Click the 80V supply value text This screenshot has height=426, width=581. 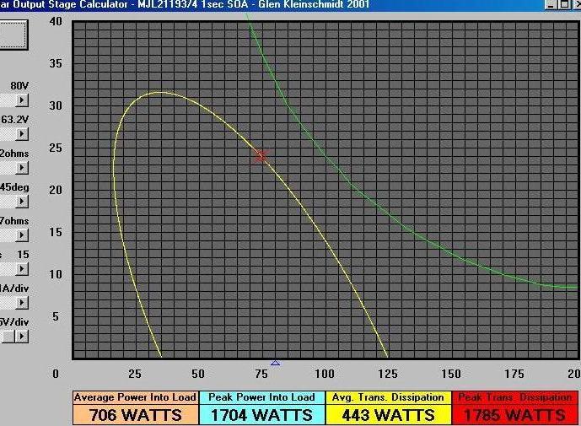pos(19,86)
